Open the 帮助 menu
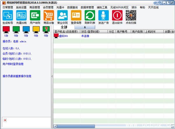The width and height of the screenshot is (175, 129). 142,8
